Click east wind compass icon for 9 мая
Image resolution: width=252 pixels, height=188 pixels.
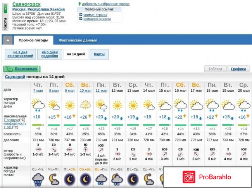[69, 150]
